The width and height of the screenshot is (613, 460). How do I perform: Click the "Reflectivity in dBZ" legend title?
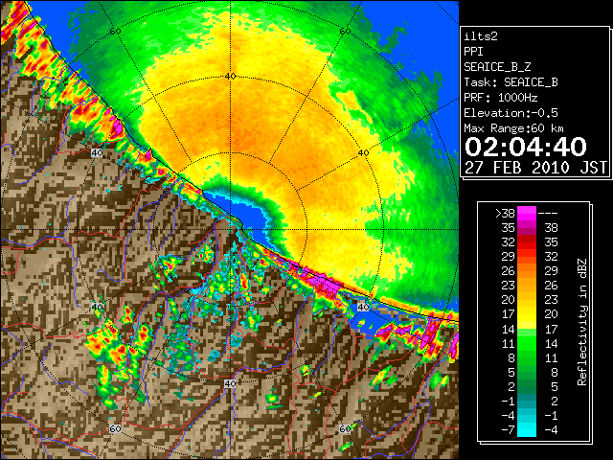coord(582,322)
